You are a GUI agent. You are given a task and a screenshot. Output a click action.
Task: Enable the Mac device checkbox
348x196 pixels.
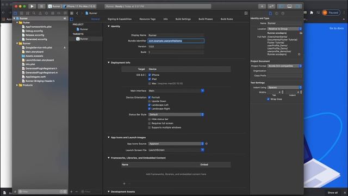(150, 83)
